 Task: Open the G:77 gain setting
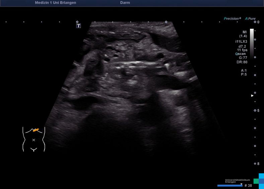tap(243, 58)
